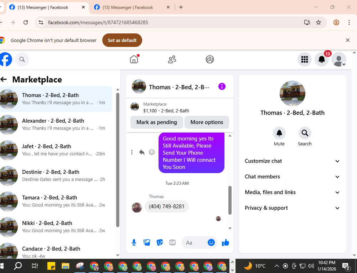
Task: Open Destinie · 2-Bed, 2-Bath chat
Action: (56, 176)
